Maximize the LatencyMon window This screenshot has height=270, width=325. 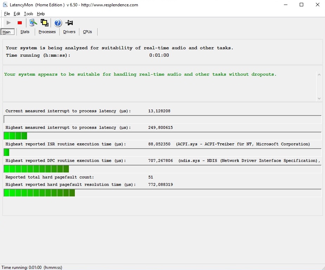pos(301,5)
